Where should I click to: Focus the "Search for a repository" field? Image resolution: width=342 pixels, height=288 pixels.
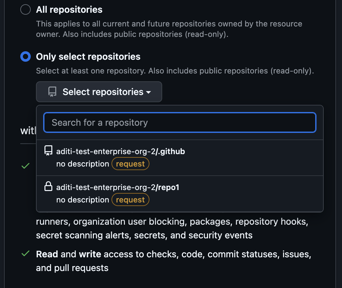pyautogui.click(x=180, y=122)
